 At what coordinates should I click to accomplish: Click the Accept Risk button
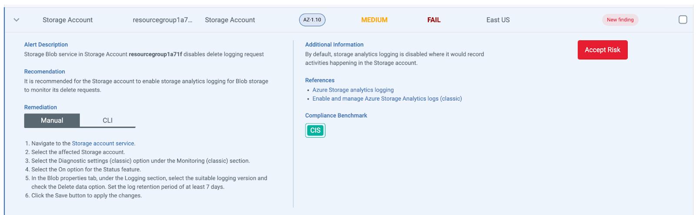click(x=602, y=50)
